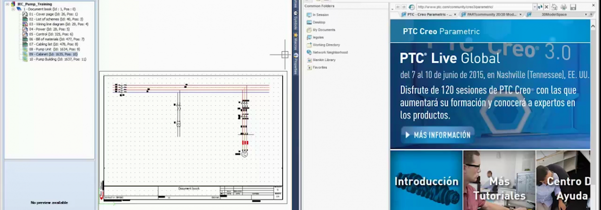Open the Properties side panel tab

coord(296,64)
